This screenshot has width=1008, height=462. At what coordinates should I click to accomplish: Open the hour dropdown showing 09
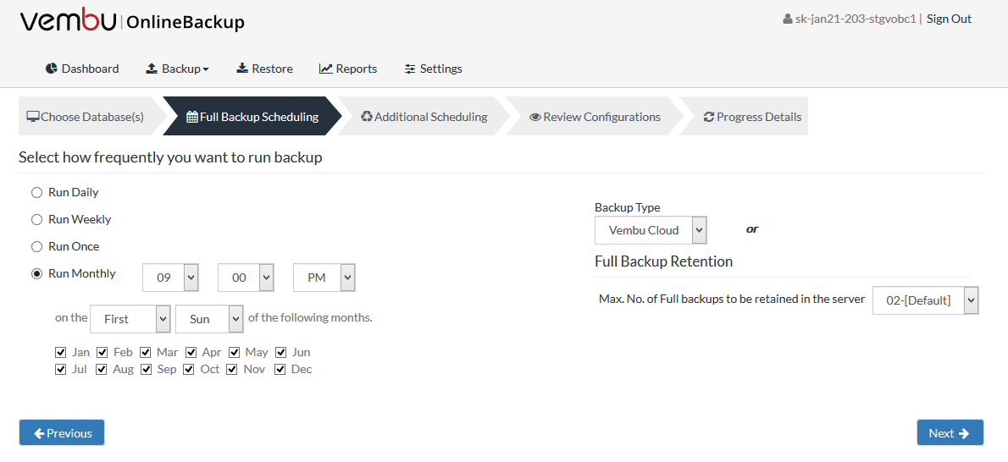[170, 278]
